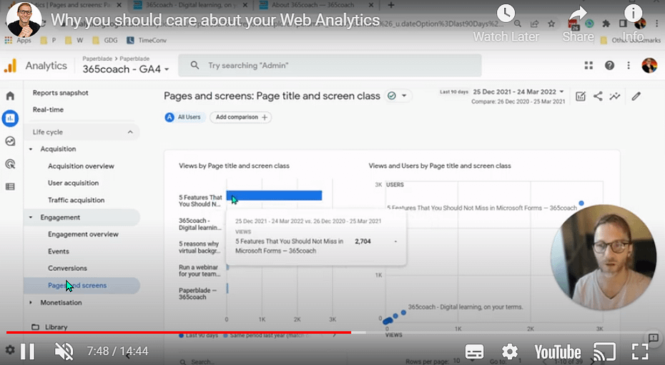This screenshot has width=665, height=365.
Task: Open the Conversions report
Action: [x=67, y=269]
